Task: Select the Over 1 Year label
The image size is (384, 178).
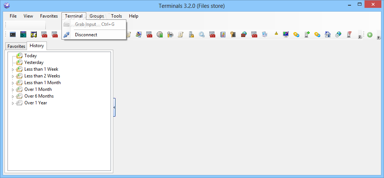Action: click(x=36, y=103)
